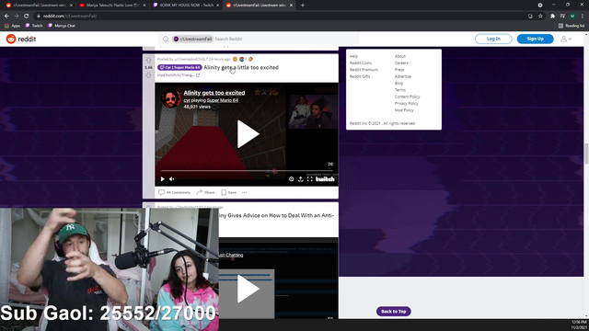Click the Sign Up button
The width and height of the screenshot is (589, 331).
click(x=535, y=39)
